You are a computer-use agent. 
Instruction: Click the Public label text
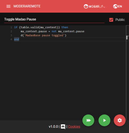(120, 20)
